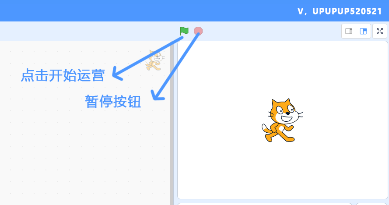389x205 pixels.
Task: Enter full screen stage mode
Action: [380, 31]
